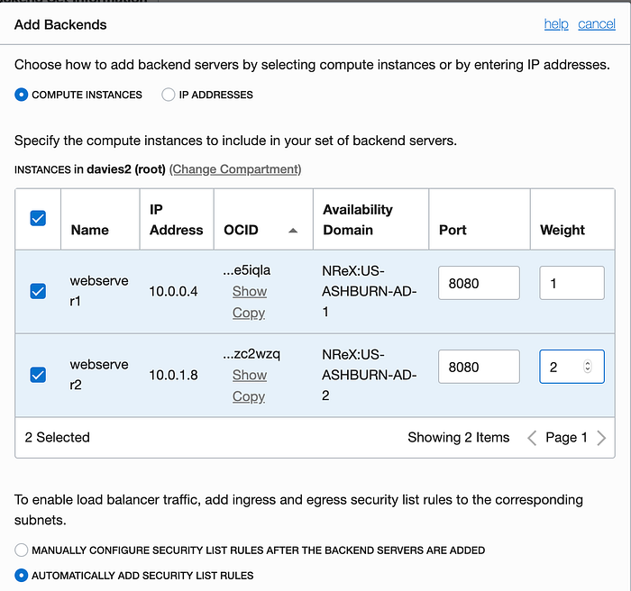Click the webserver1 name cell

(99, 290)
